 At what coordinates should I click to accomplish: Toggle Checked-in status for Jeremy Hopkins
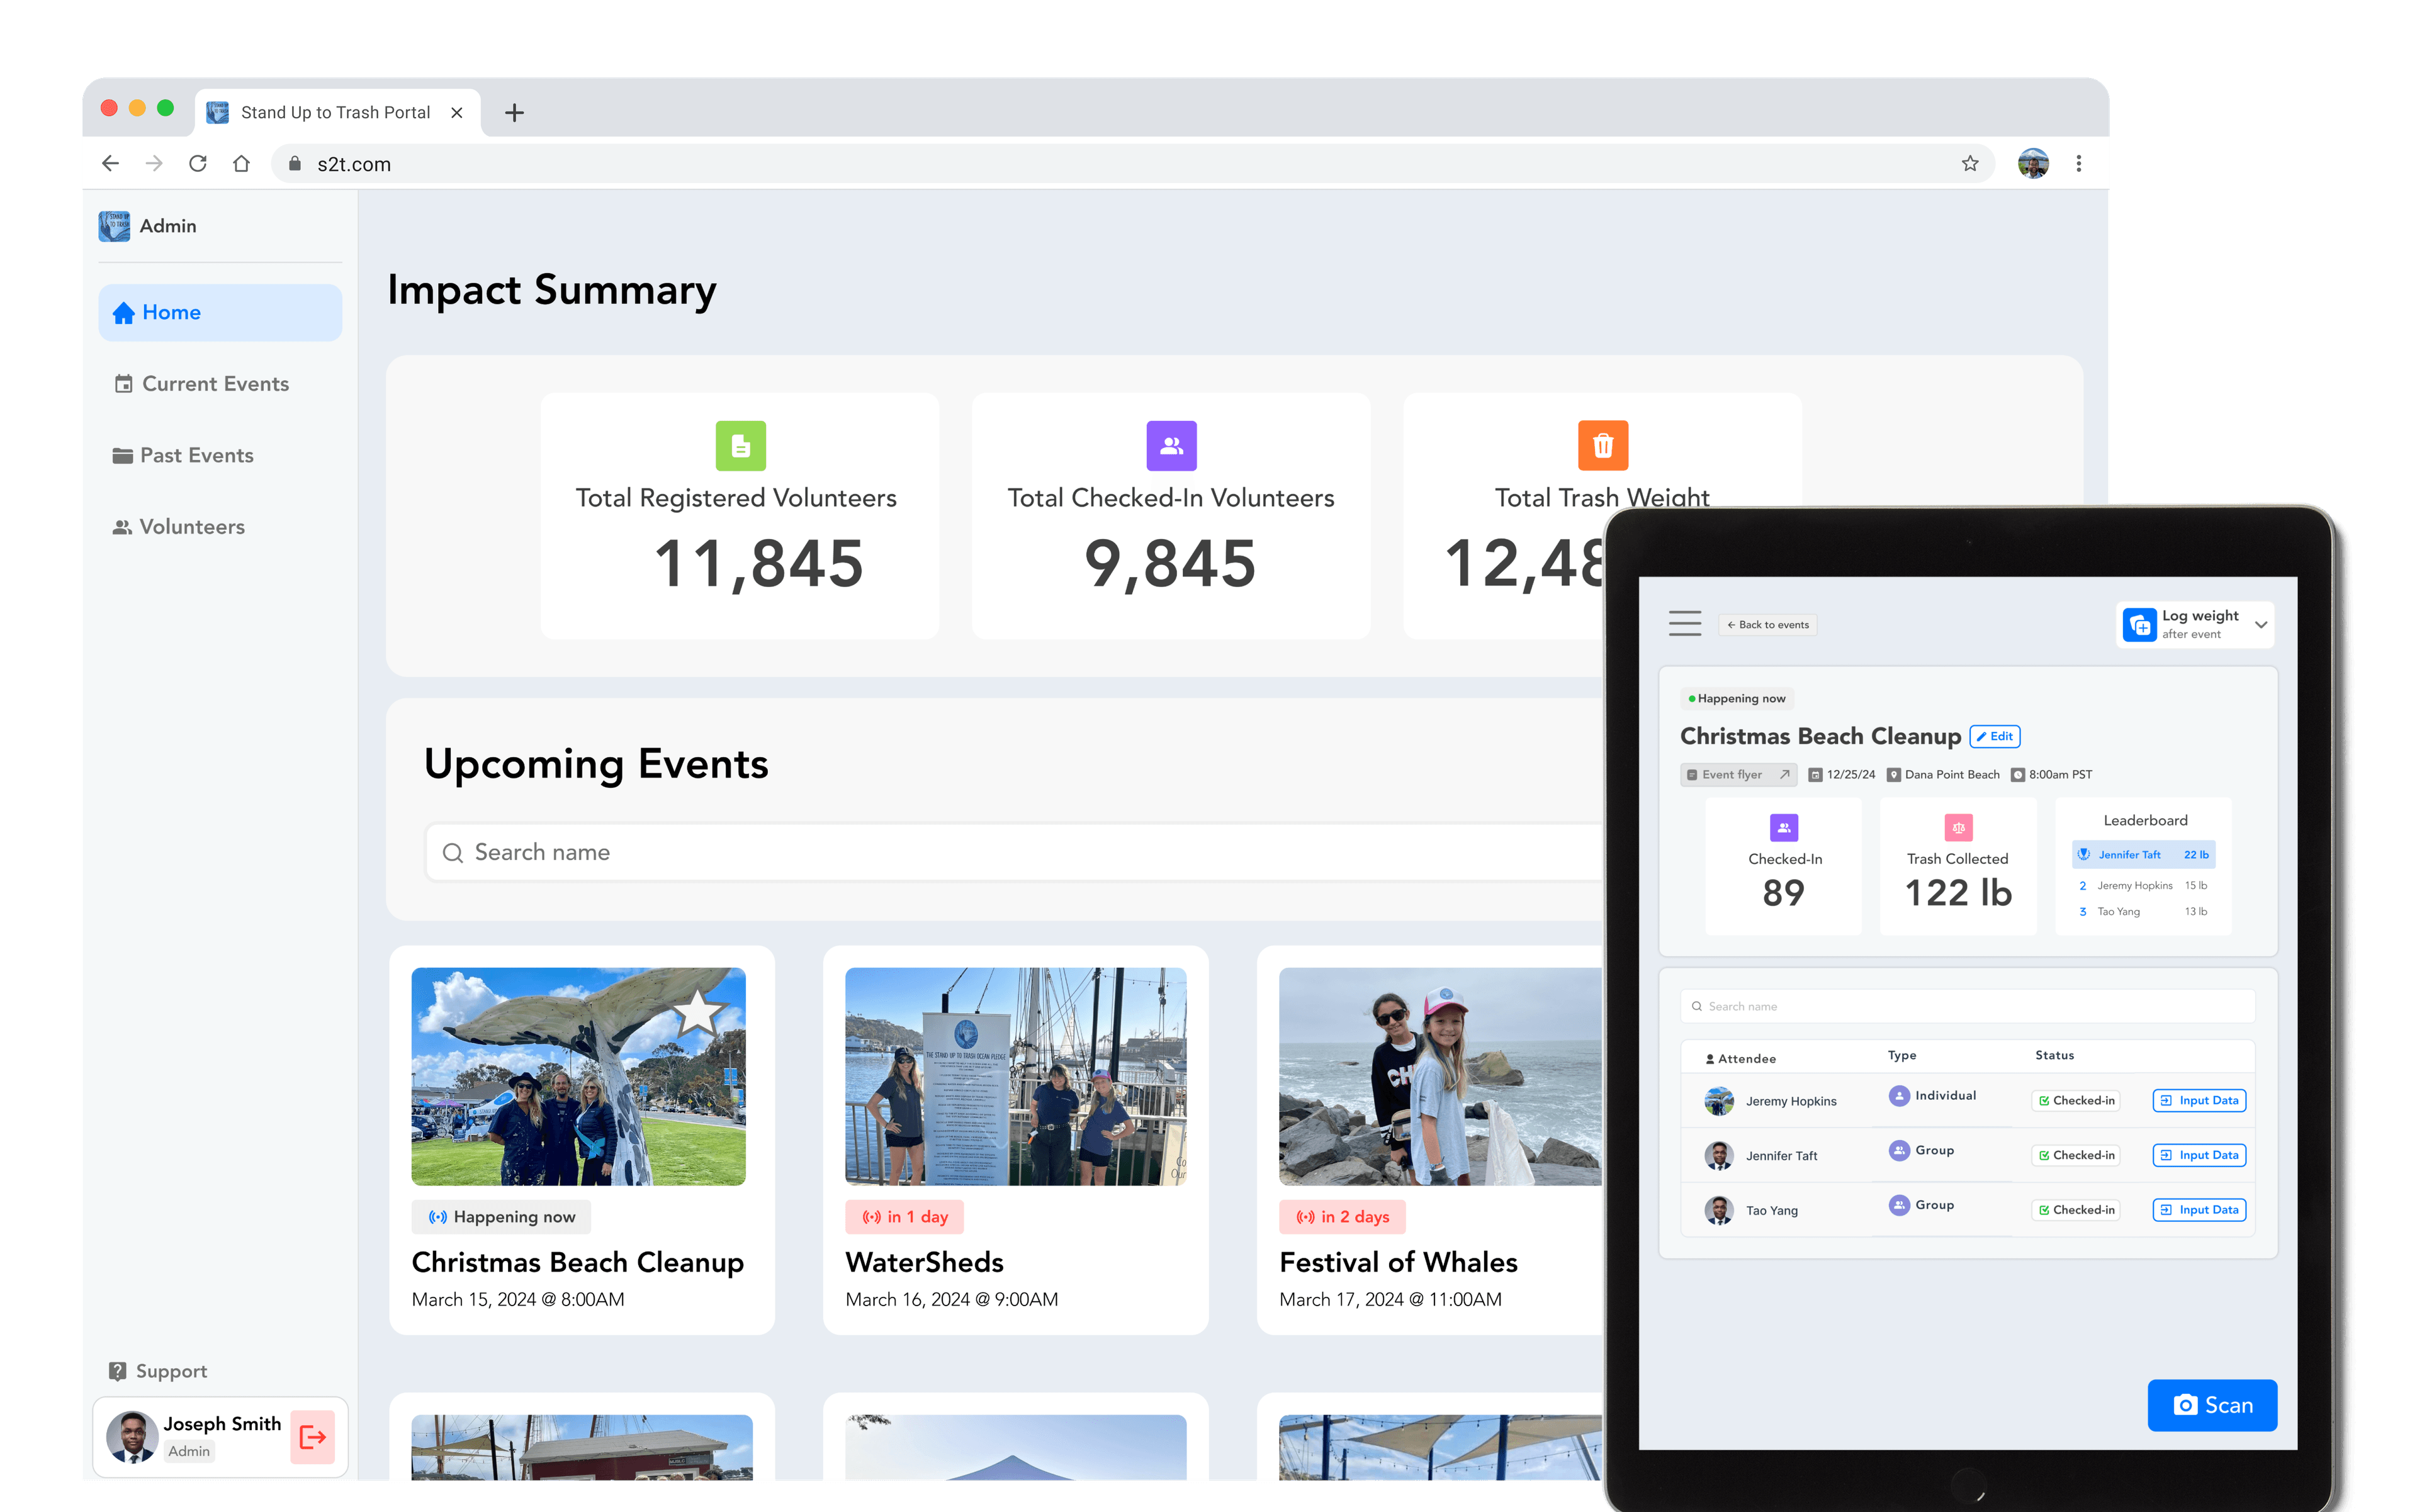(2076, 1101)
